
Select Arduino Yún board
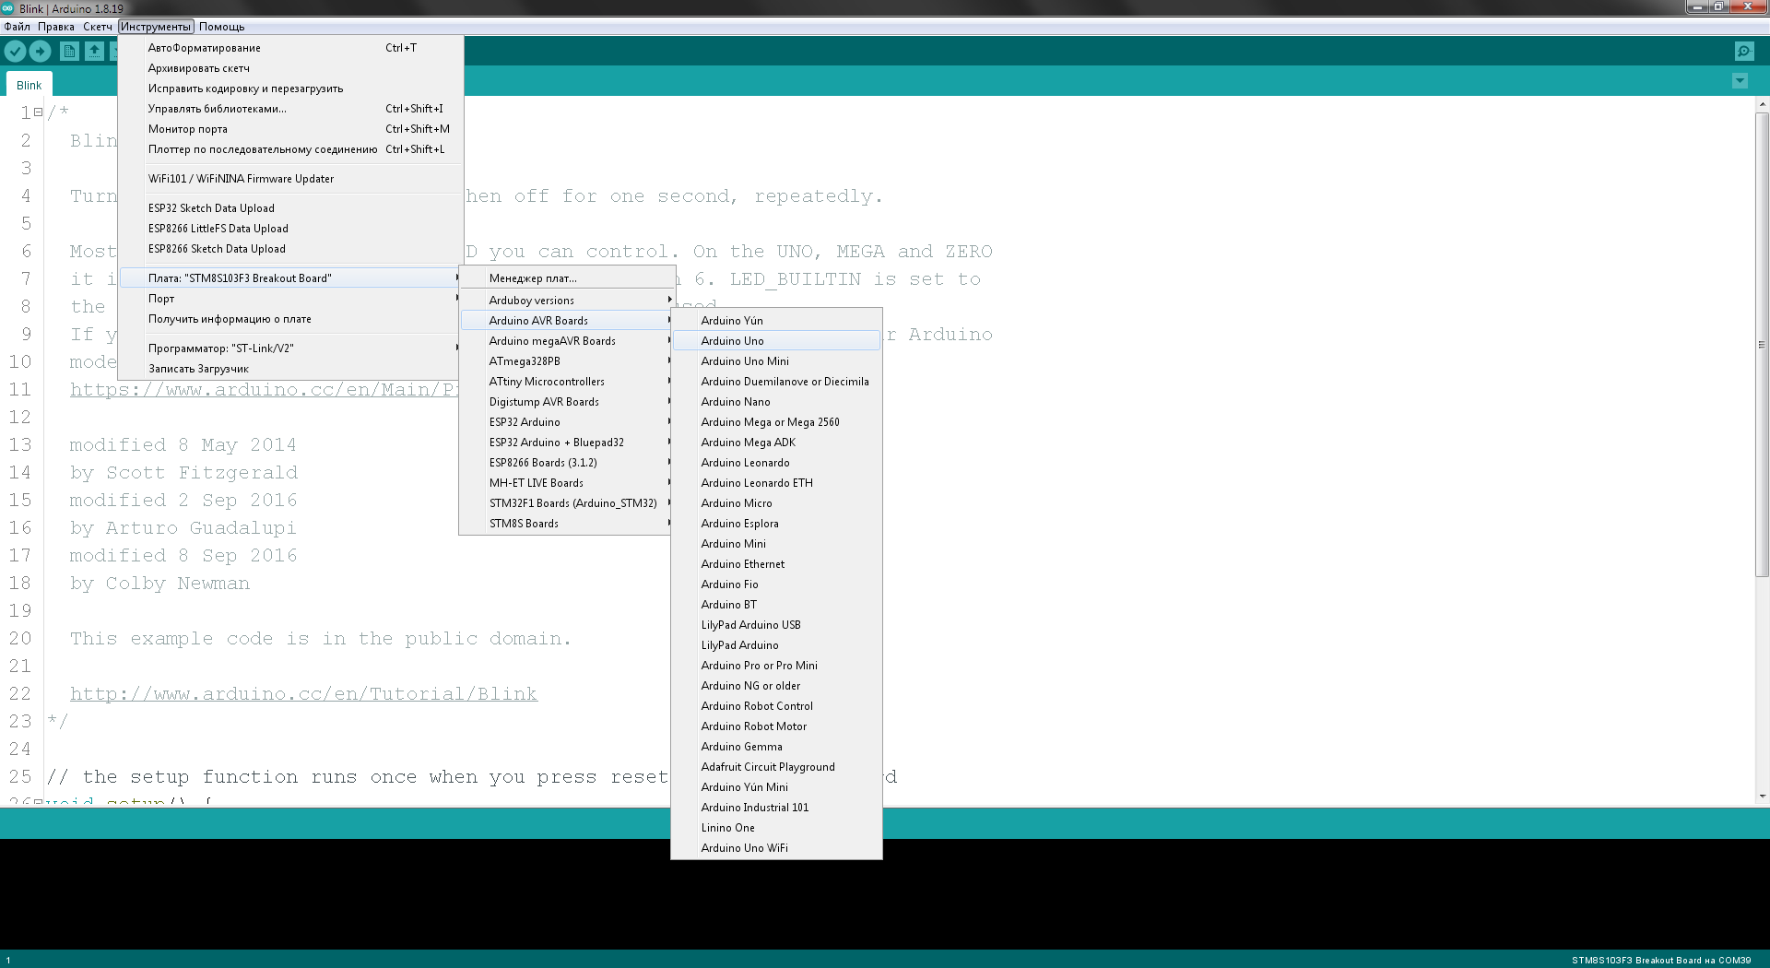pyautogui.click(x=776, y=321)
